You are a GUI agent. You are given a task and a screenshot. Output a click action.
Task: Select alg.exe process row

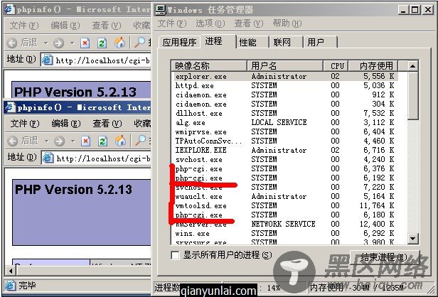pos(285,122)
